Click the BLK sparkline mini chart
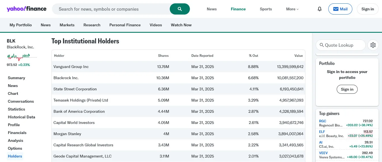 tap(22, 57)
